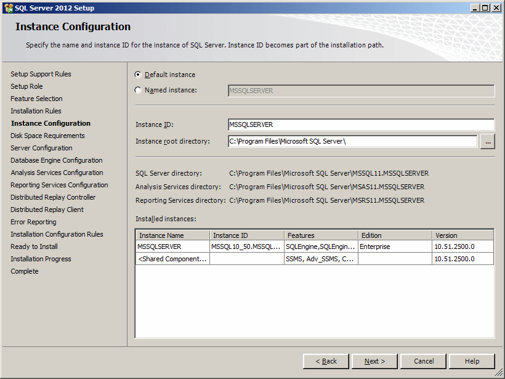The height and width of the screenshot is (379, 505).
Task: Click the Reporting Services directory path MSRS11.MSSQLSERVER
Action: click(326, 200)
